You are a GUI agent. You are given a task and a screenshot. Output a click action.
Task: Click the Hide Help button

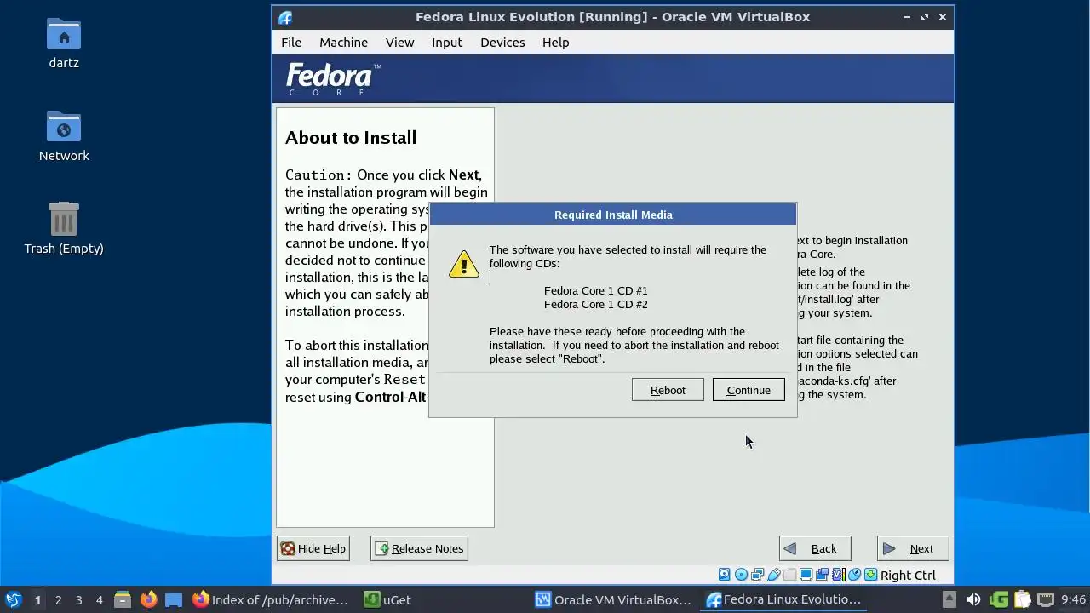coord(313,548)
